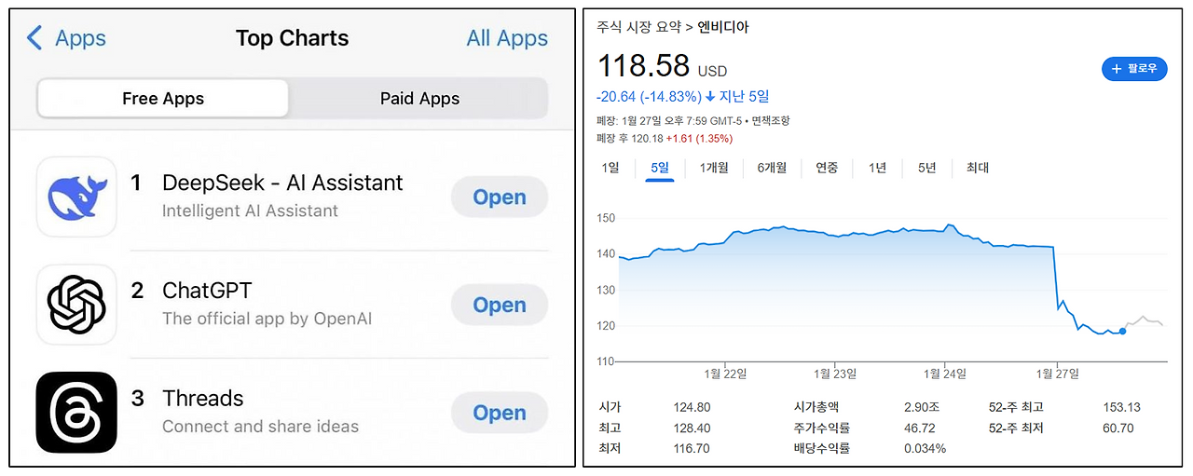Image resolution: width=1193 pixels, height=476 pixels.
Task: Click 'The official app by OpenAI' subtitle
Action: point(267,319)
